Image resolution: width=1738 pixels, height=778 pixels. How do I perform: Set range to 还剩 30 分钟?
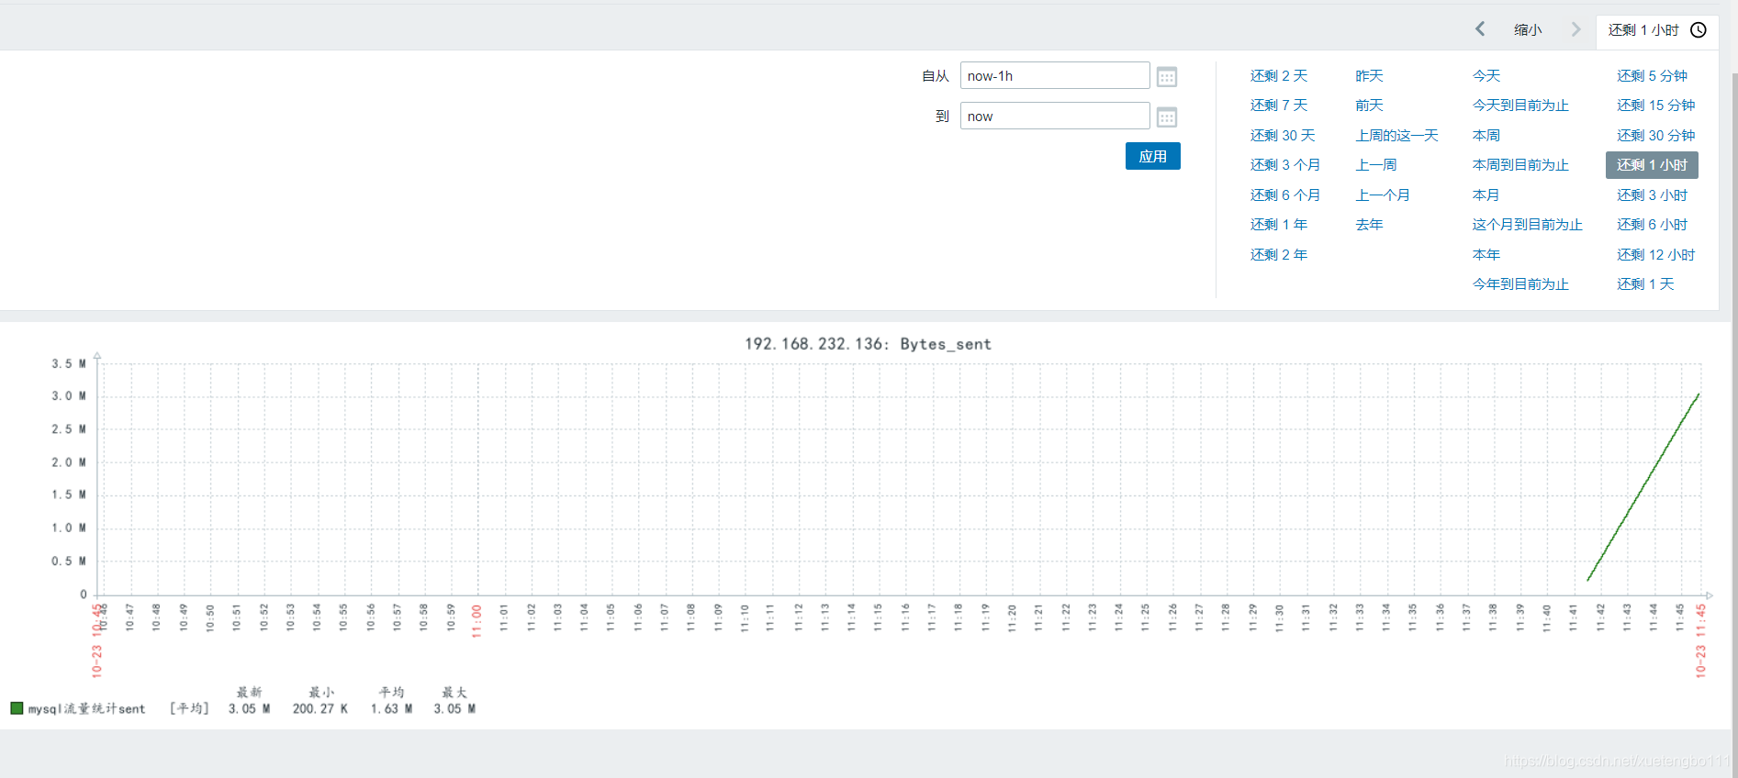click(1656, 136)
